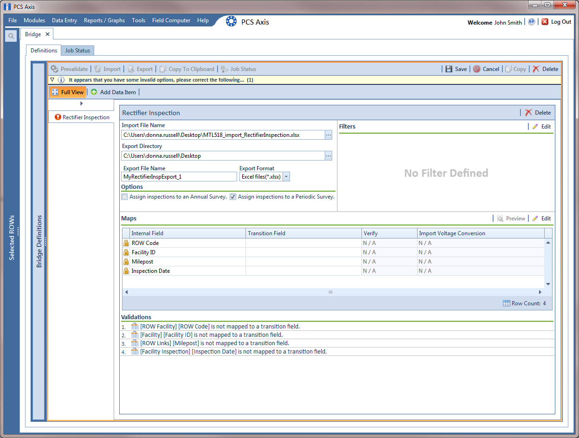
Task: Open the Tools menu
Action: click(x=138, y=20)
